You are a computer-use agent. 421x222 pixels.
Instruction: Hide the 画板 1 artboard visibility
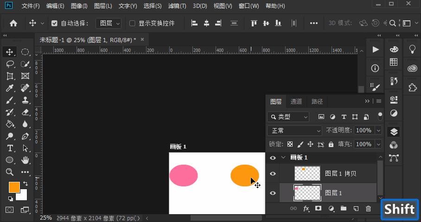(273, 158)
